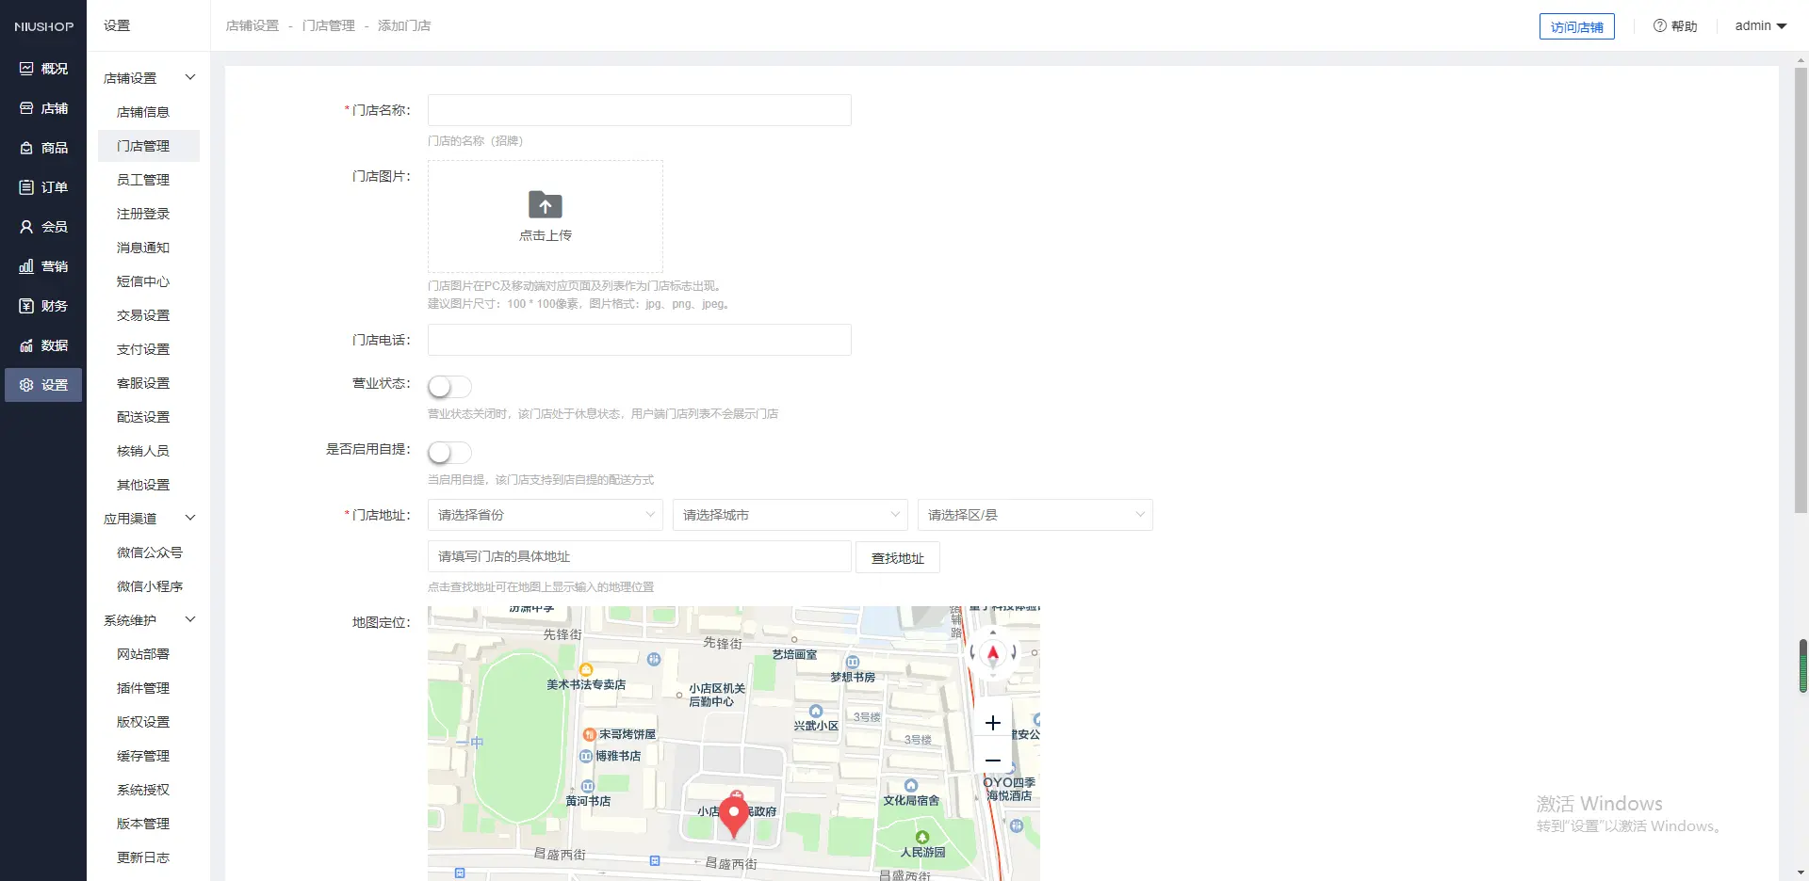Select 员工管理 in the settings menu
The width and height of the screenshot is (1809, 881).
click(x=143, y=180)
